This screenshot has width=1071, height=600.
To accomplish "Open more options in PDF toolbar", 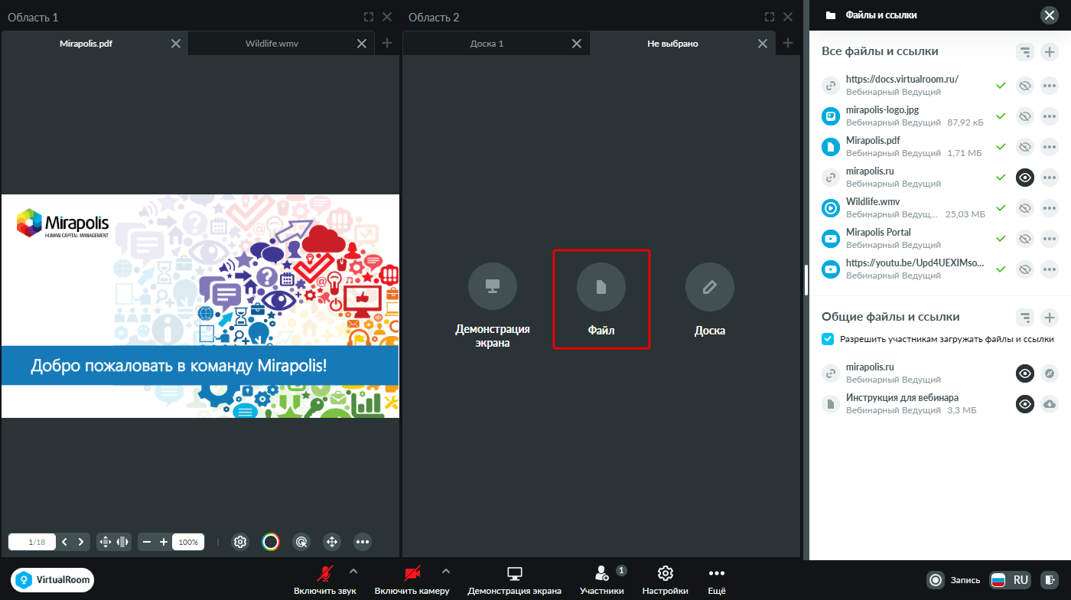I will (x=363, y=542).
